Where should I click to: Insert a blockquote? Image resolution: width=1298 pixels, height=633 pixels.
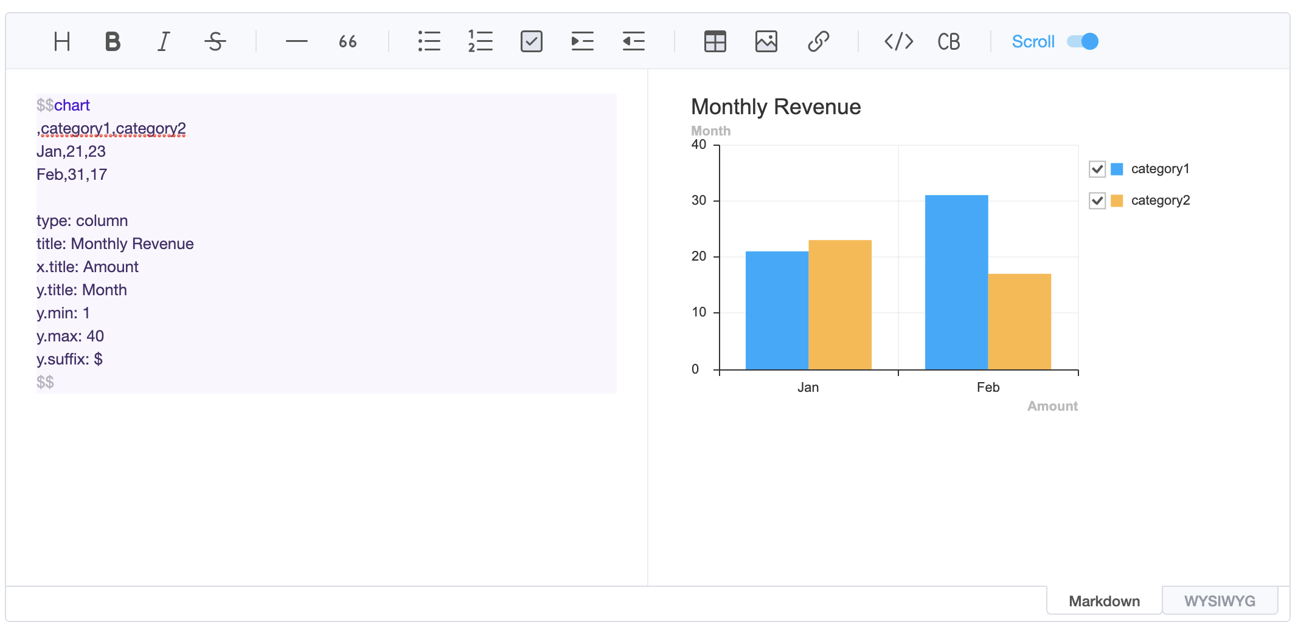[x=347, y=42]
